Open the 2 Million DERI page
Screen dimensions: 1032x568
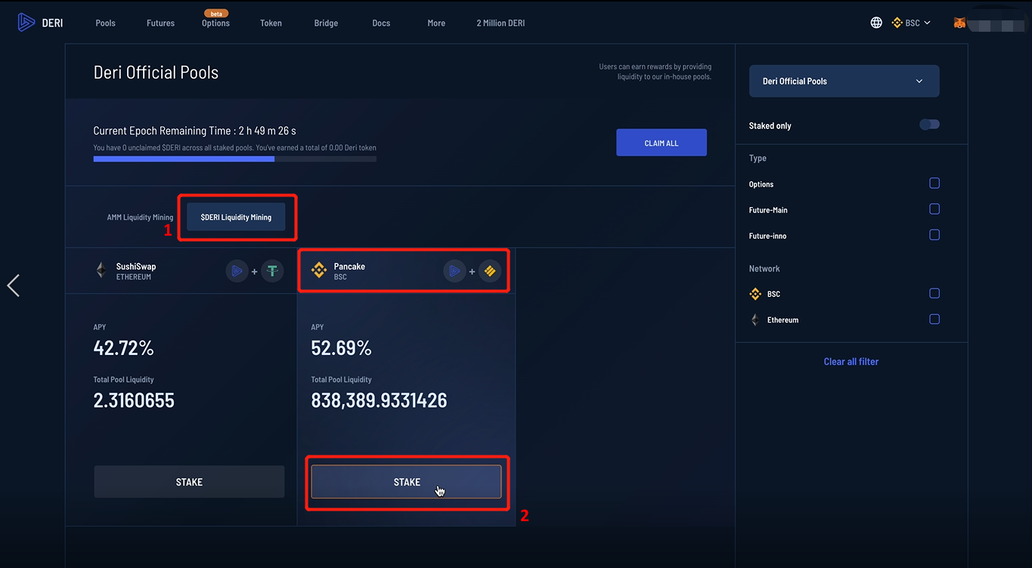pos(501,23)
